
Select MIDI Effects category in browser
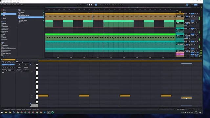click(x=5, y=30)
